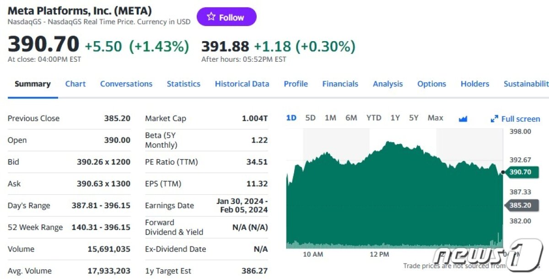The image size is (549, 279).
Task: Click the 390.70 current price chart label
Action: pos(521,172)
